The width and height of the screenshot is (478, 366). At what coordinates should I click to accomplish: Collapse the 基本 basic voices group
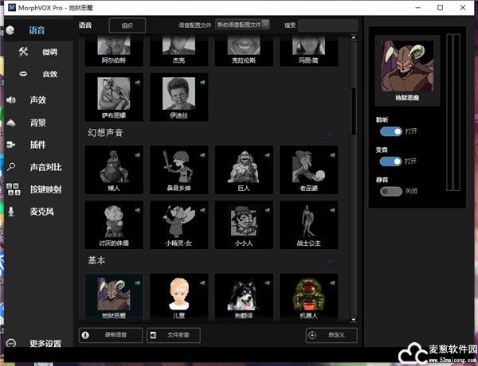point(330,261)
